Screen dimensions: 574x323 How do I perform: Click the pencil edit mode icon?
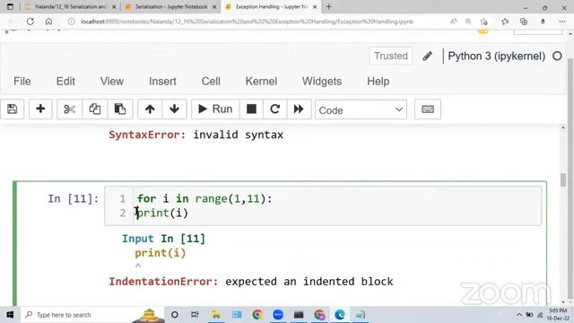click(x=427, y=56)
